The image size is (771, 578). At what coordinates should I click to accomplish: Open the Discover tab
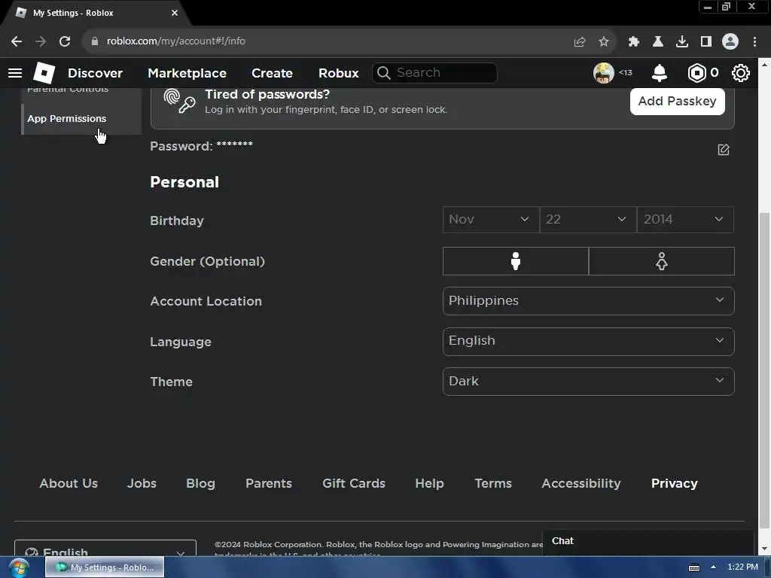[x=95, y=73]
